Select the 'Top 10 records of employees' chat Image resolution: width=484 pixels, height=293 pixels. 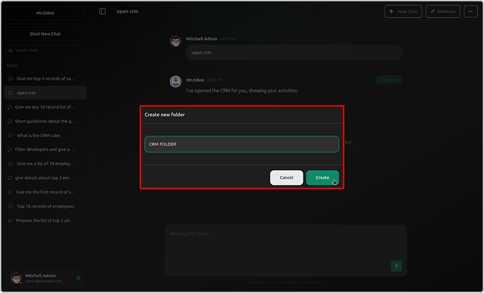pos(44,206)
